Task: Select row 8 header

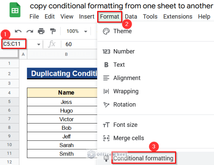Action: (x=9, y=128)
